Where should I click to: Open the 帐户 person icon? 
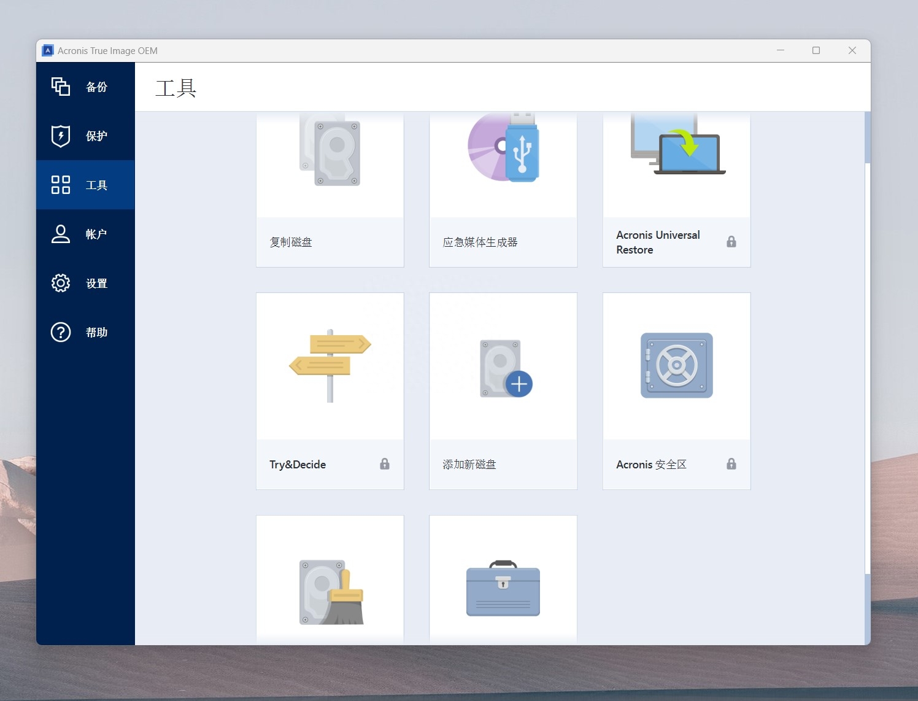pyautogui.click(x=60, y=234)
